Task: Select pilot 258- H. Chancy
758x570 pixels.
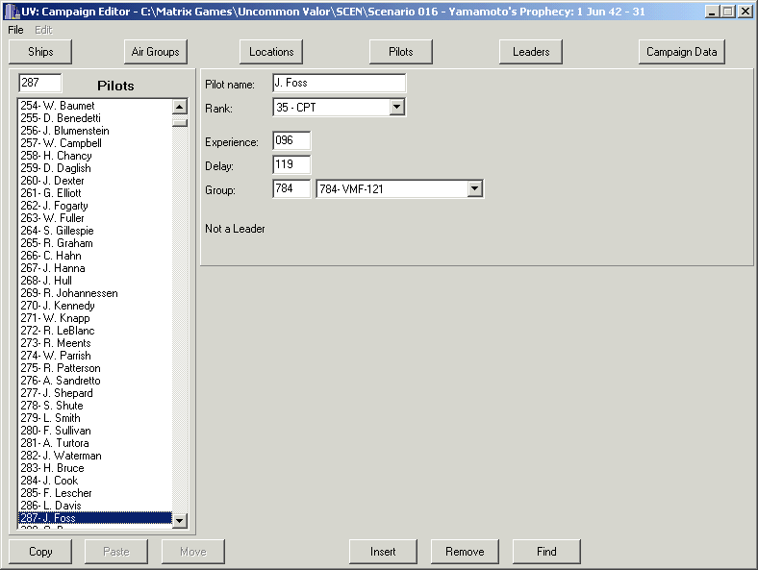Action: [95, 156]
